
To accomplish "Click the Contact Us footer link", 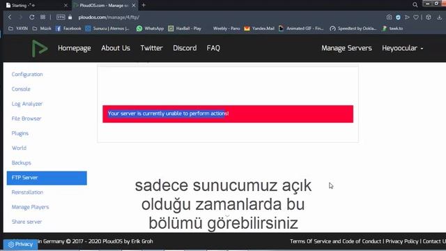I will pyautogui.click(x=434, y=241).
